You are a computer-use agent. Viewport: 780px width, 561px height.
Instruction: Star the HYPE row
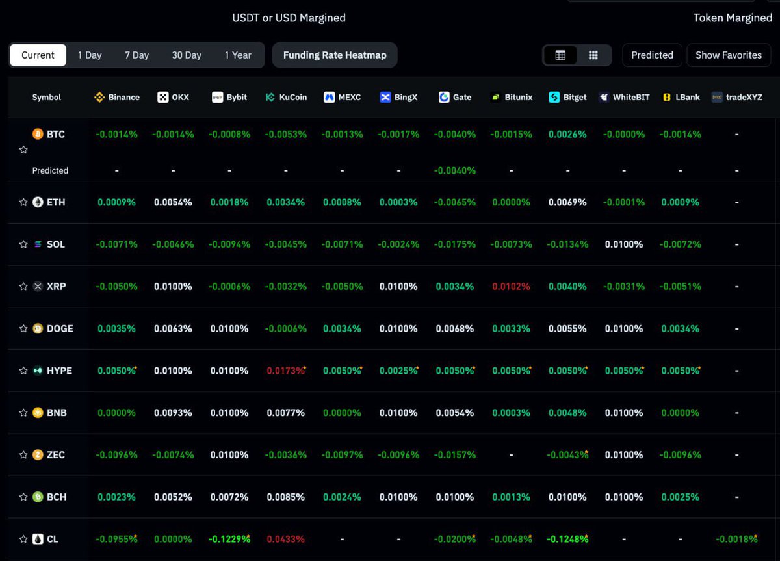coord(23,371)
